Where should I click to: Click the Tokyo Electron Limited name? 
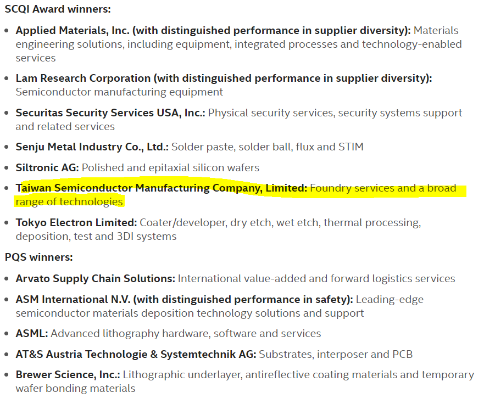tap(76, 223)
